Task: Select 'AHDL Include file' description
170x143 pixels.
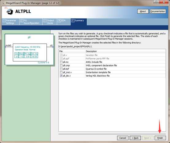Action: coord(94,62)
